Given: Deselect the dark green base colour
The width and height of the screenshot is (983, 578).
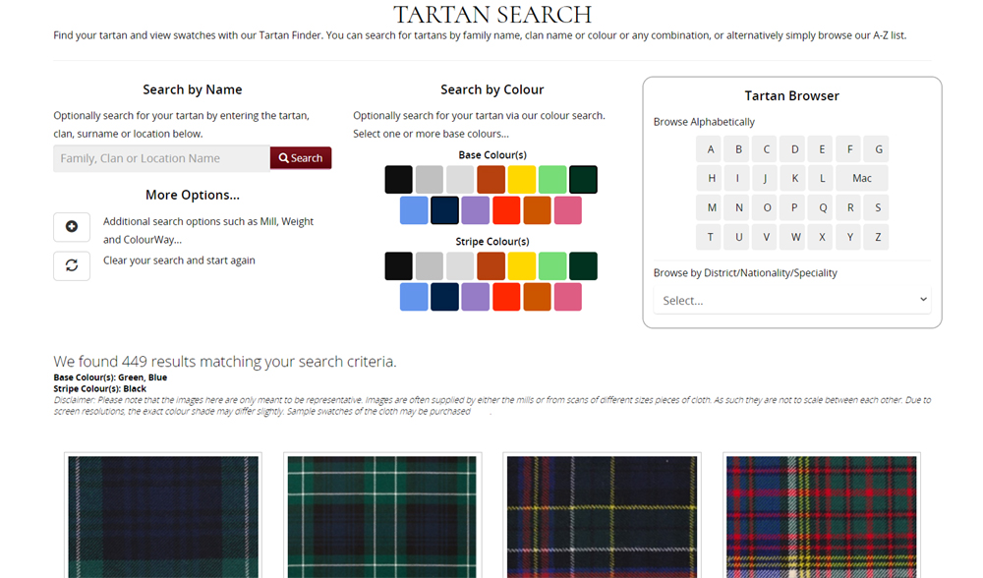Looking at the screenshot, I should (x=583, y=180).
